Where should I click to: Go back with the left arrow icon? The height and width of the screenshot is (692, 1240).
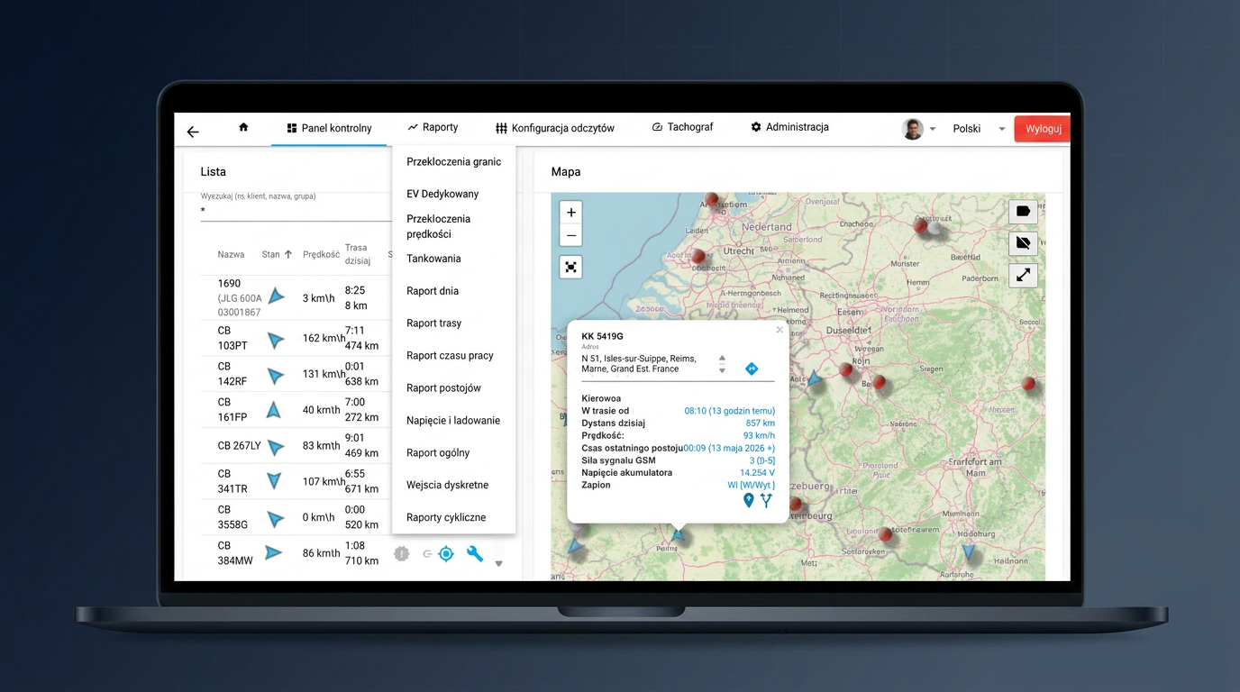pos(192,132)
